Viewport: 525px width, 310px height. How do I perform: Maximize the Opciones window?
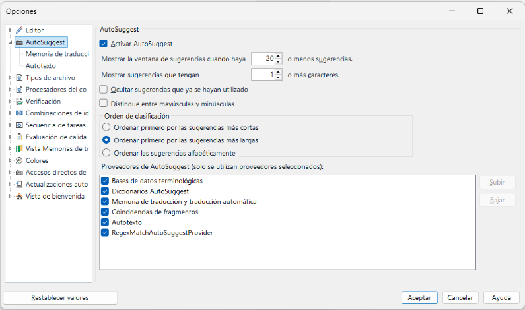pos(481,11)
